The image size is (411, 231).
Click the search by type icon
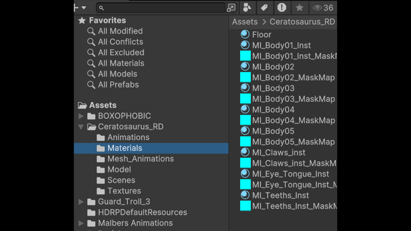(247, 8)
